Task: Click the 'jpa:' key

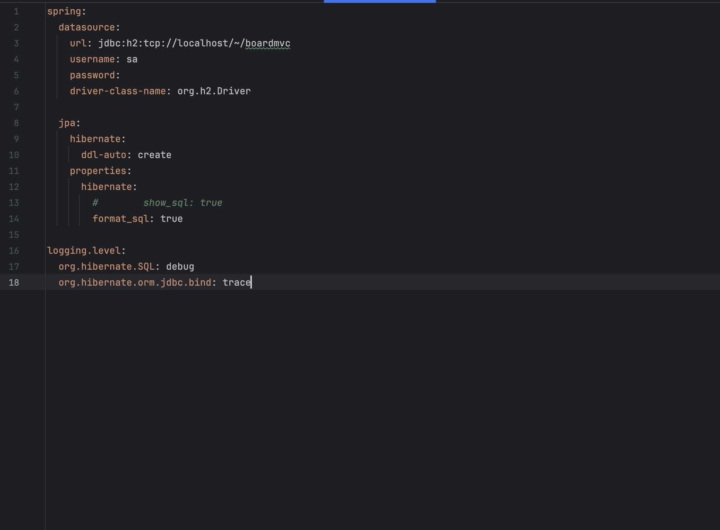Action: coord(69,123)
